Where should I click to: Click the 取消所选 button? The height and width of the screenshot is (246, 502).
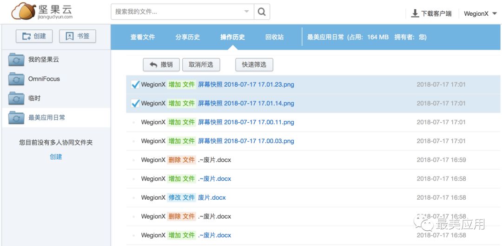(x=201, y=65)
